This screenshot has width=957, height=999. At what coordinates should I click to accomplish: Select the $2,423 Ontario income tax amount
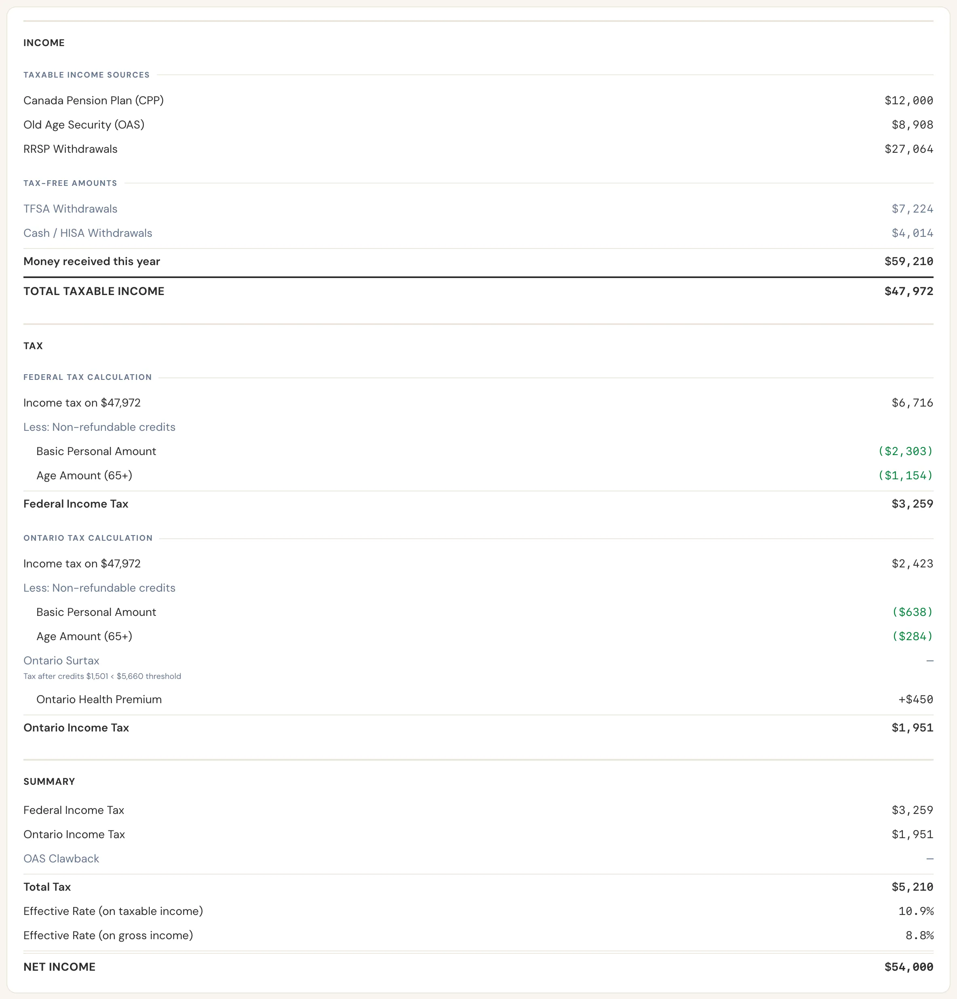click(912, 564)
